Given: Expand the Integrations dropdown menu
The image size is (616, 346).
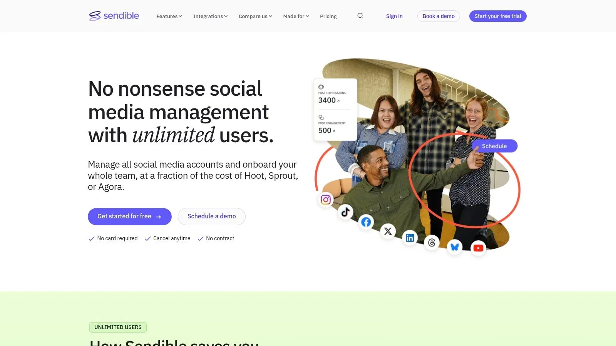Looking at the screenshot, I should (x=210, y=16).
